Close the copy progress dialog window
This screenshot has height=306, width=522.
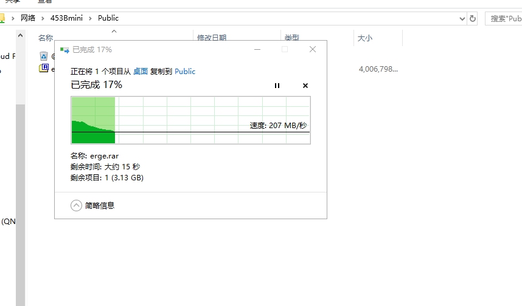(313, 50)
